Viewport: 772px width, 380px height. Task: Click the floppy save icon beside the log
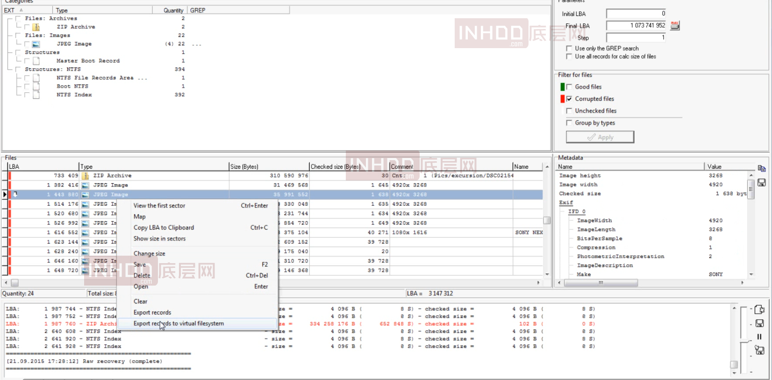click(x=759, y=323)
